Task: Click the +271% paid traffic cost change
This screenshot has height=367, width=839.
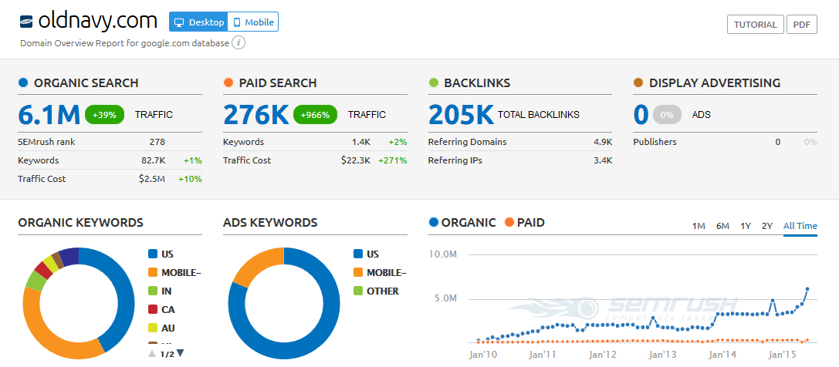Action: click(393, 160)
